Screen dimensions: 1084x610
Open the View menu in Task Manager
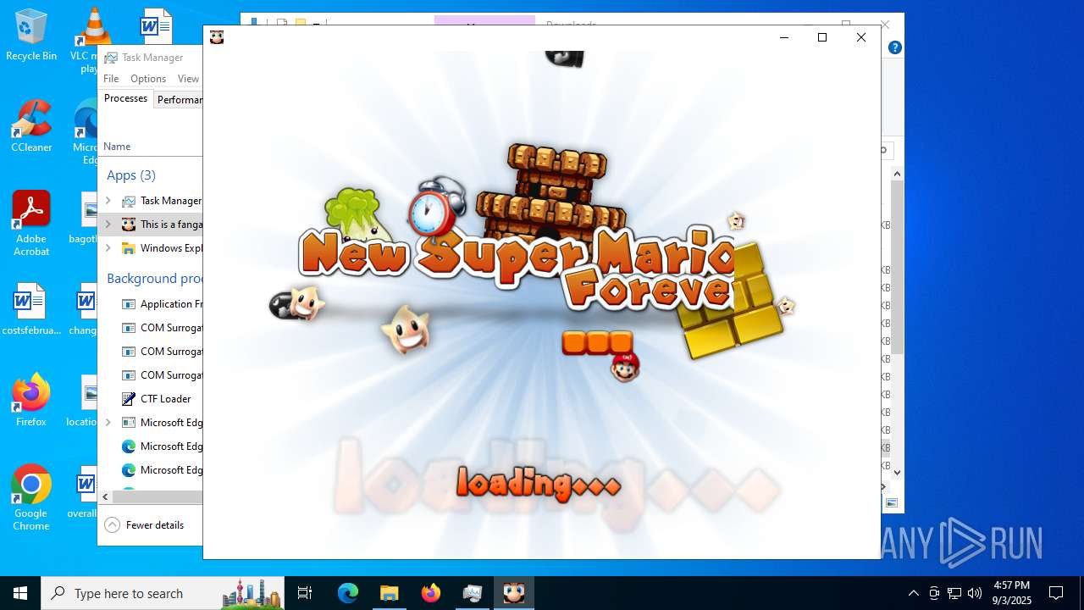tap(188, 79)
